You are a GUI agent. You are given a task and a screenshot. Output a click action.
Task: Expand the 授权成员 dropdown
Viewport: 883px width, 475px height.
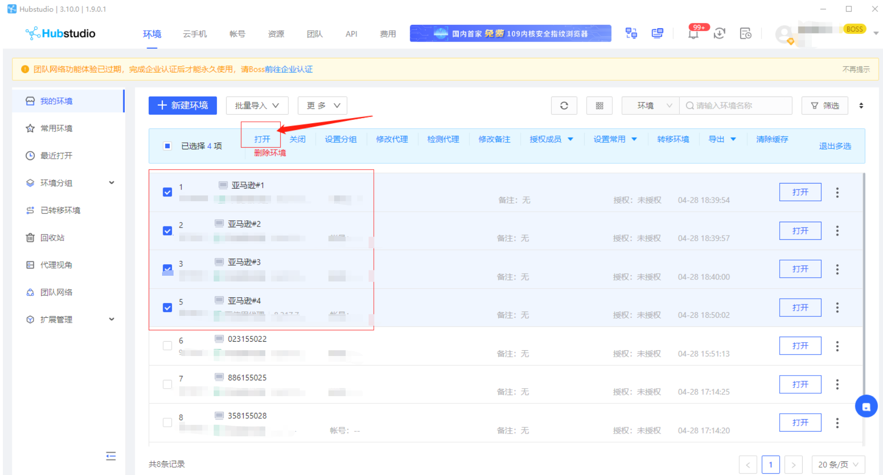pos(551,139)
